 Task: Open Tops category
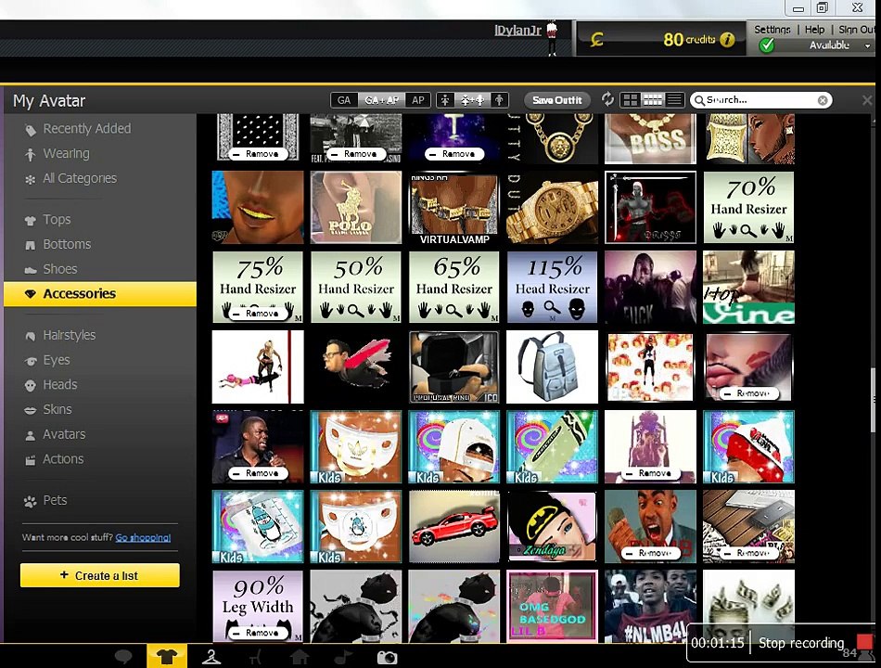click(x=57, y=219)
